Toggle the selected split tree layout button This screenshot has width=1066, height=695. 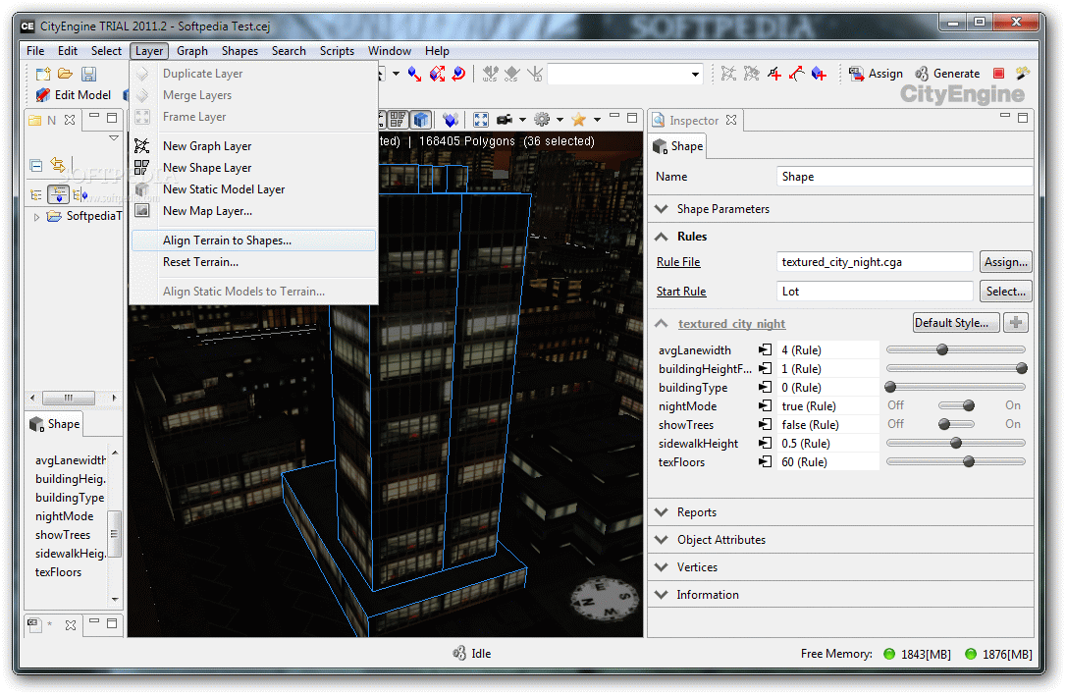click(59, 195)
